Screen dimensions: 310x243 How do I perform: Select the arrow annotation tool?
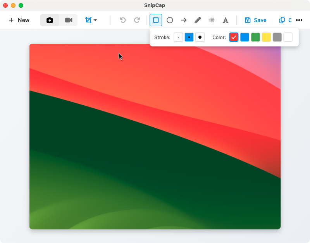pyautogui.click(x=184, y=20)
